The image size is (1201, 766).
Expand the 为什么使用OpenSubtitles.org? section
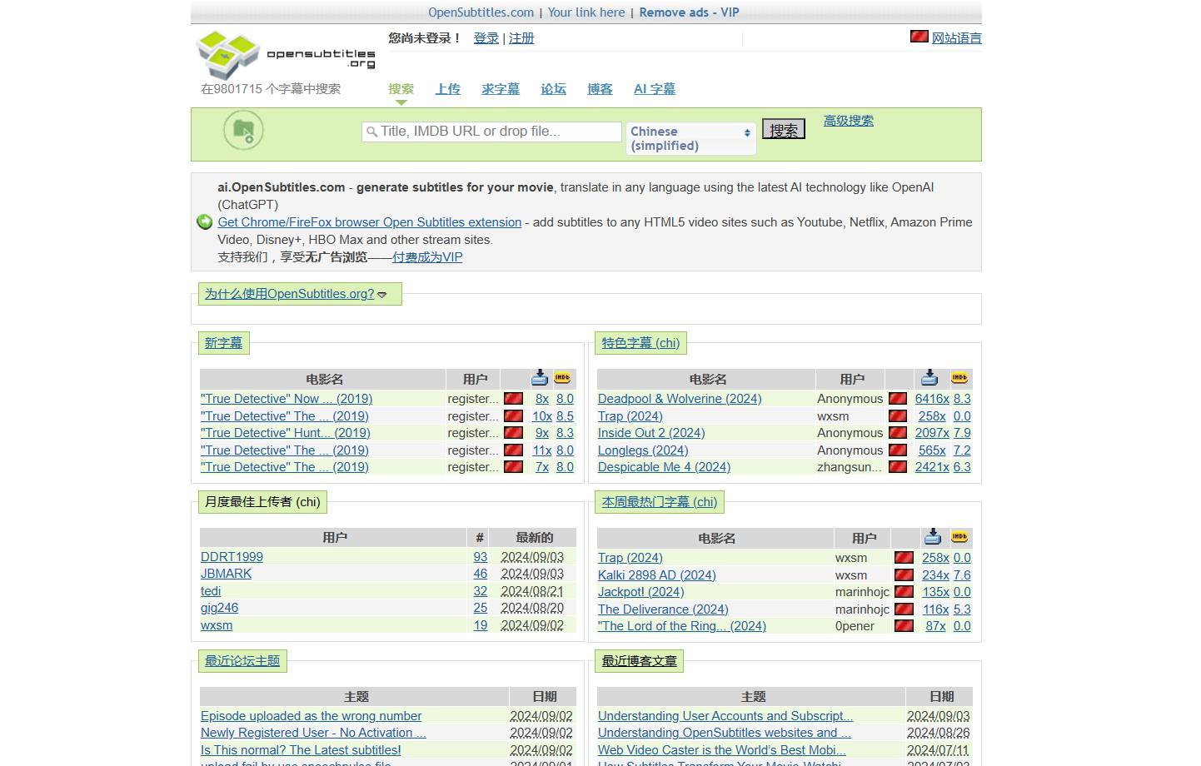coord(296,294)
